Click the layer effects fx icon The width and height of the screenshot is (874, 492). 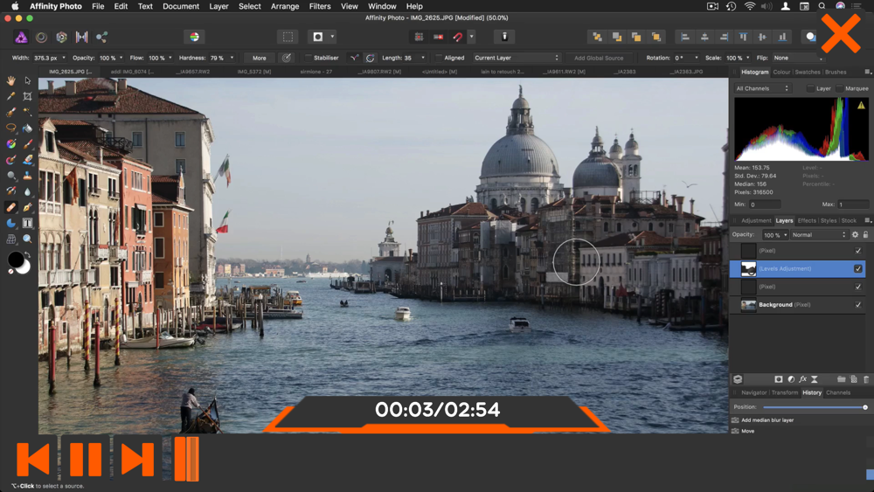click(802, 379)
